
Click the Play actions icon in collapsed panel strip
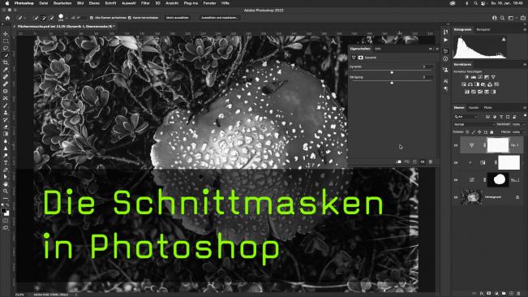click(445, 40)
